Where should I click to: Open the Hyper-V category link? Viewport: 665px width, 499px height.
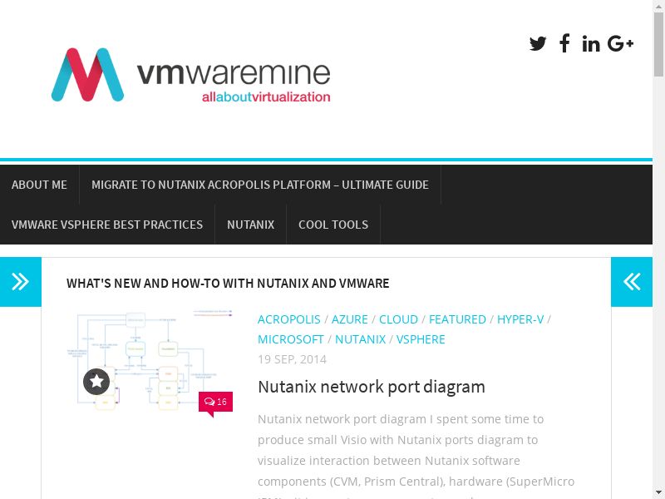point(520,319)
